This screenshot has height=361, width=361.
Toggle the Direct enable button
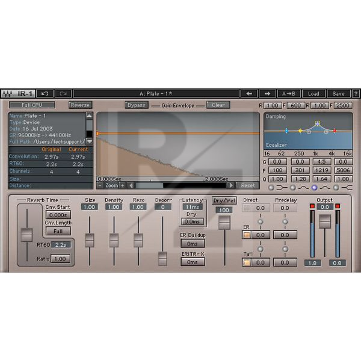247,208
